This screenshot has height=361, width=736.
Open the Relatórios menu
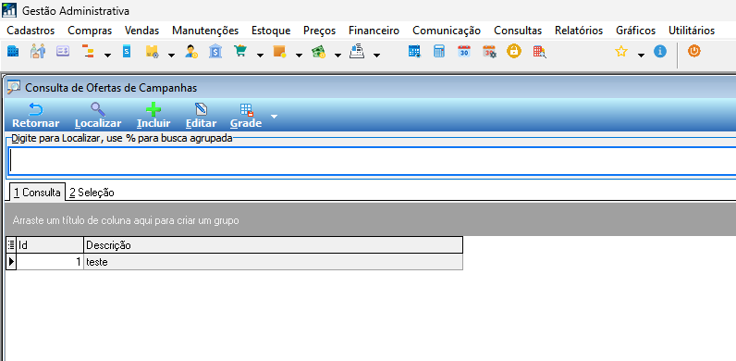click(579, 31)
